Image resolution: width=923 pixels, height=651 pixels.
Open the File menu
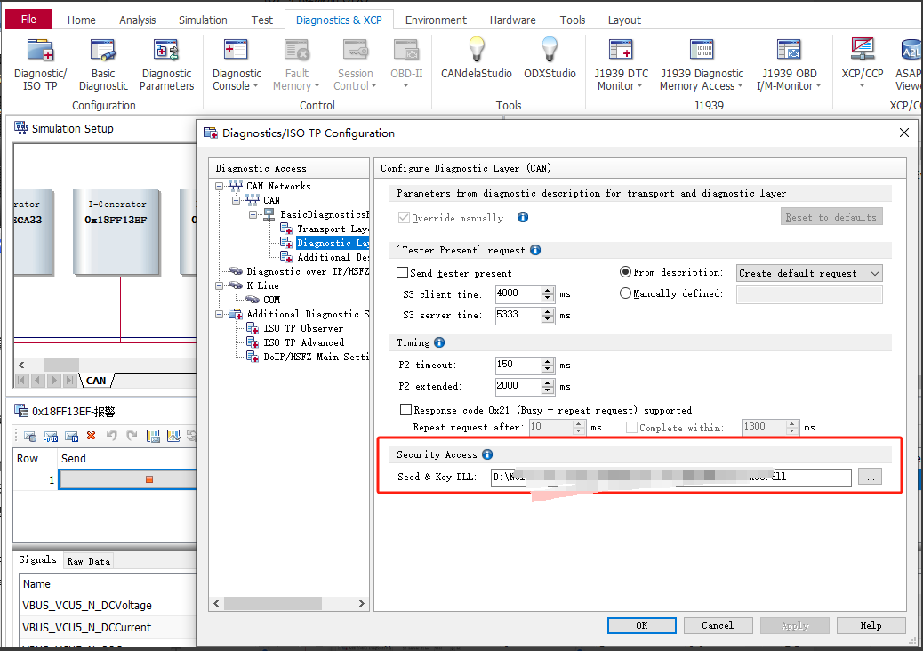point(28,19)
